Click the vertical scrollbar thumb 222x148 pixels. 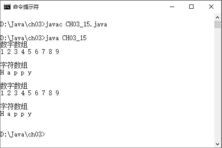coord(218,24)
